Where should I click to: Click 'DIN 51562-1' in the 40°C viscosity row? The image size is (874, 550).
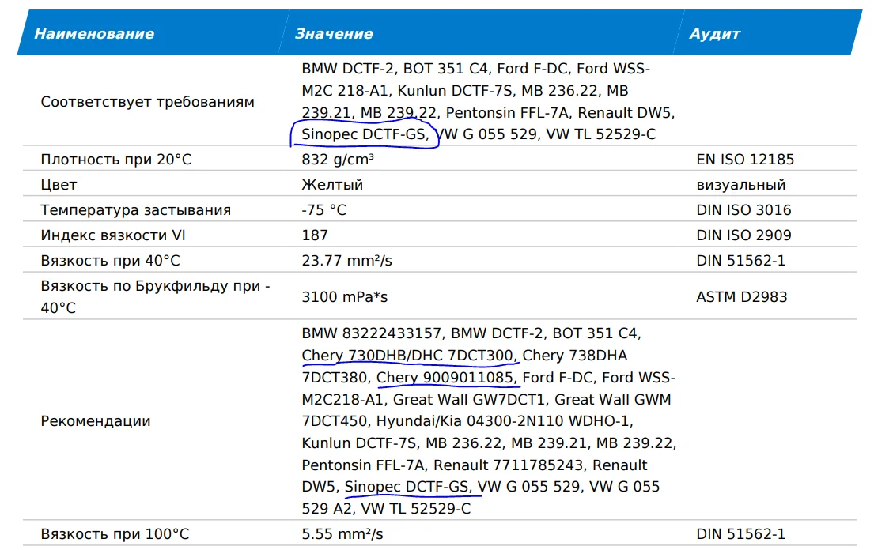(741, 261)
